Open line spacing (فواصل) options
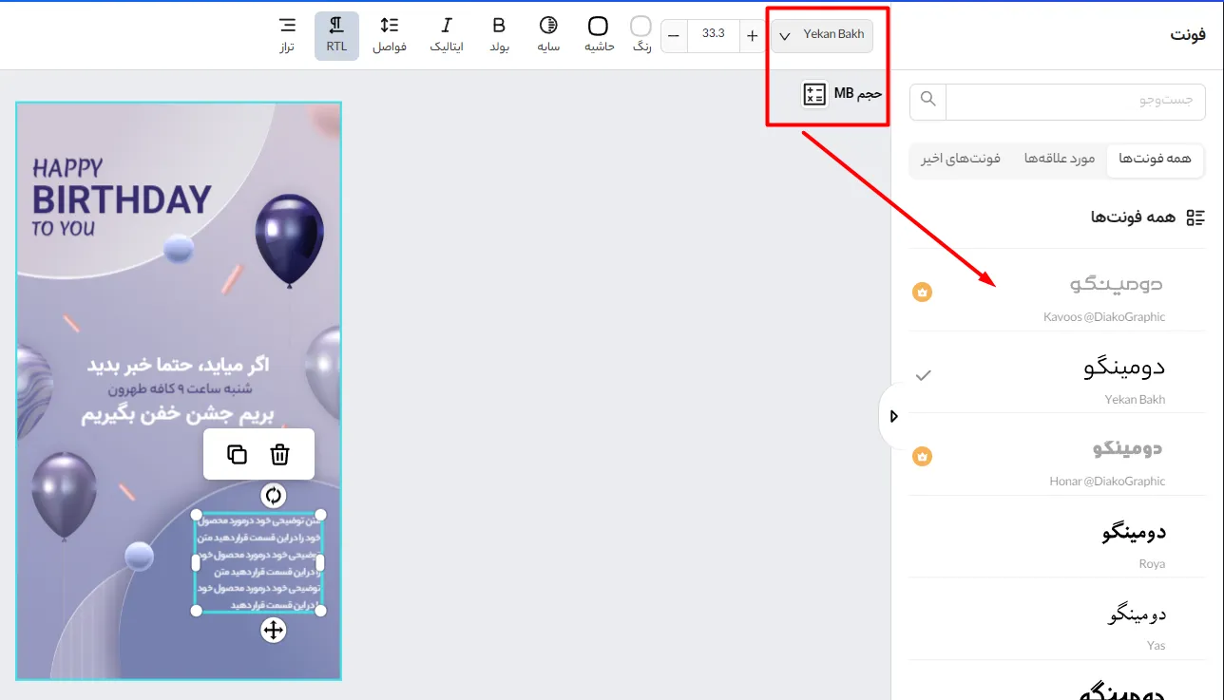The image size is (1224, 700). [390, 35]
